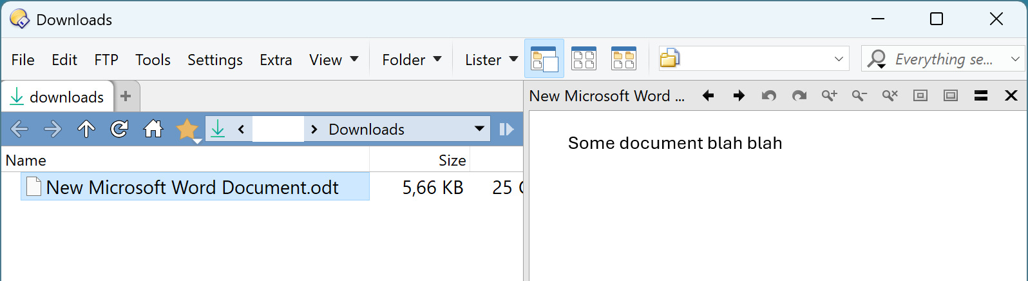Open the Tools menu
1028x281 pixels.
[153, 60]
